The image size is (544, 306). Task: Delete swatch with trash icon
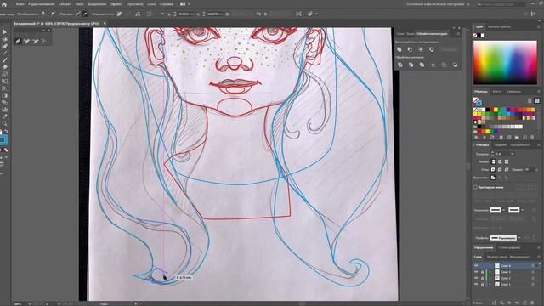coord(533,138)
